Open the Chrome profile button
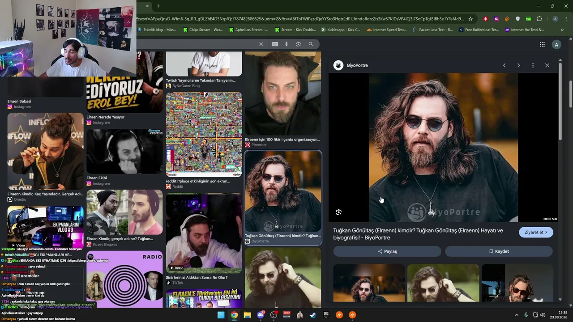Viewport: 573px width, 322px height. point(556,19)
